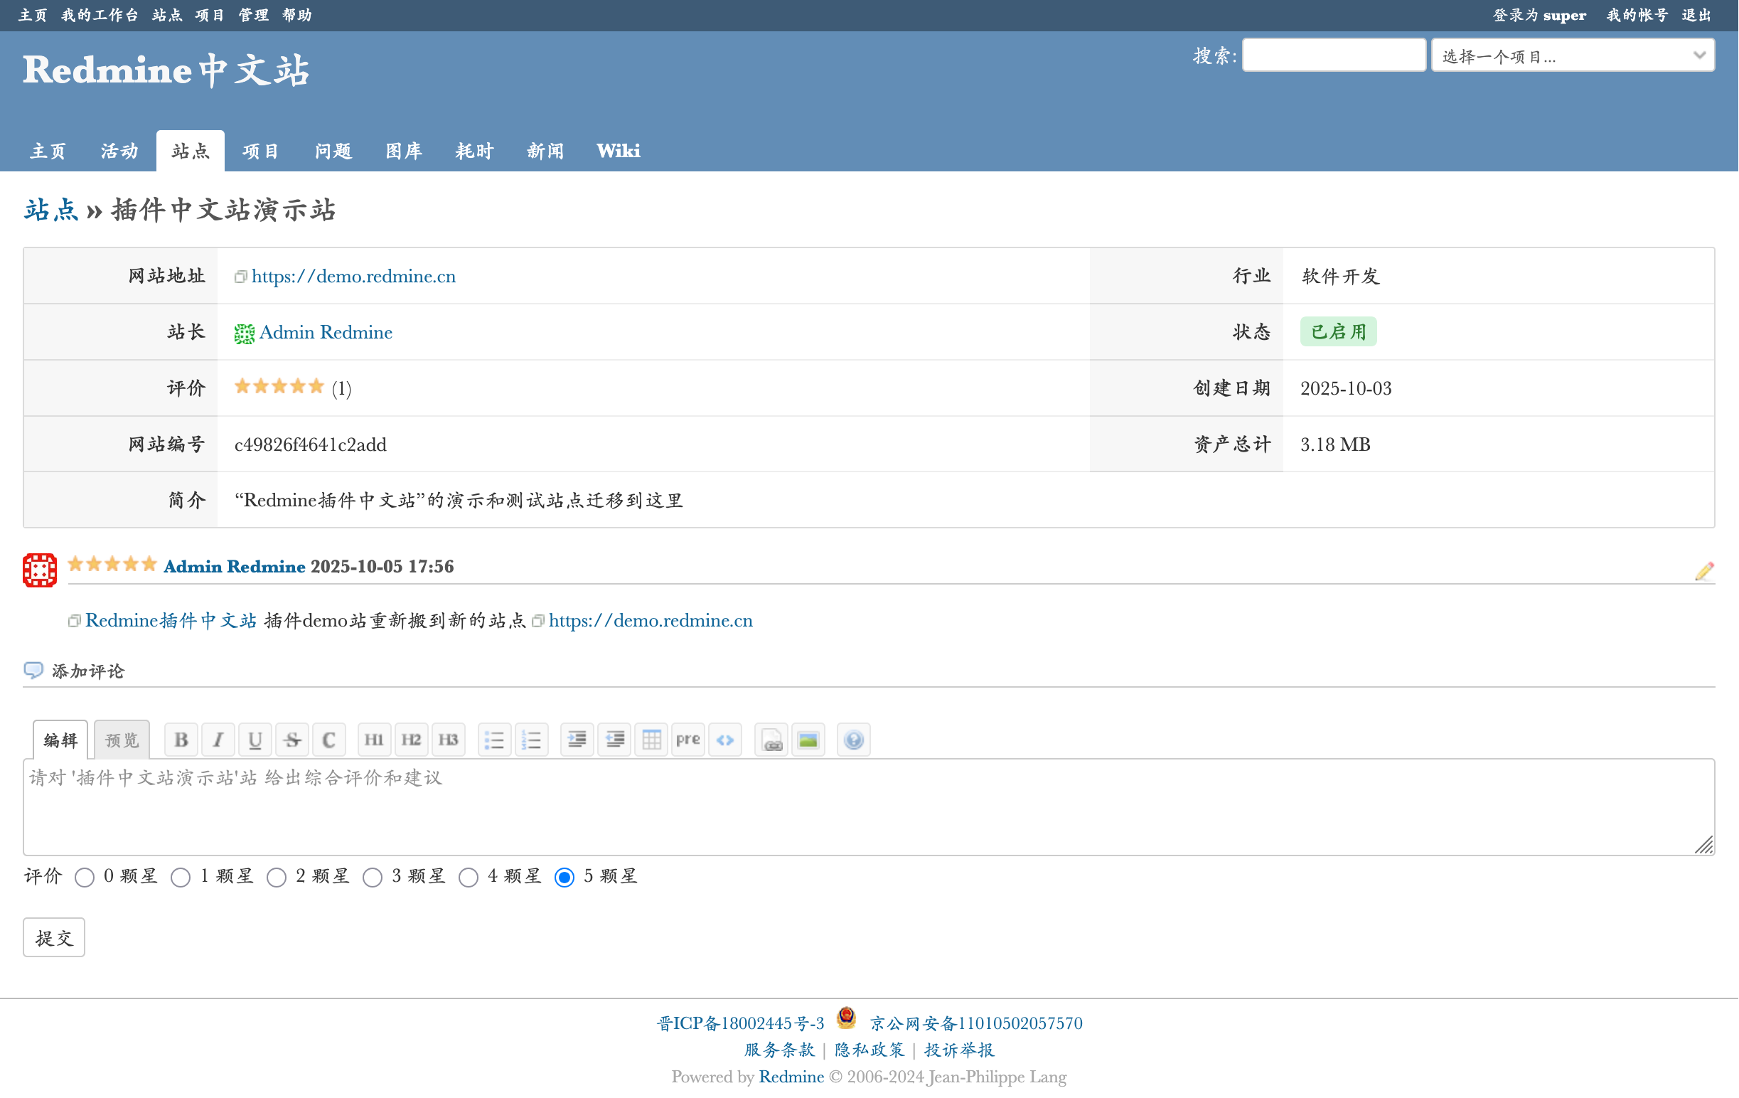The width and height of the screenshot is (1739, 1098).
Task: Click the 提交 submit button
Action: pyautogui.click(x=54, y=937)
